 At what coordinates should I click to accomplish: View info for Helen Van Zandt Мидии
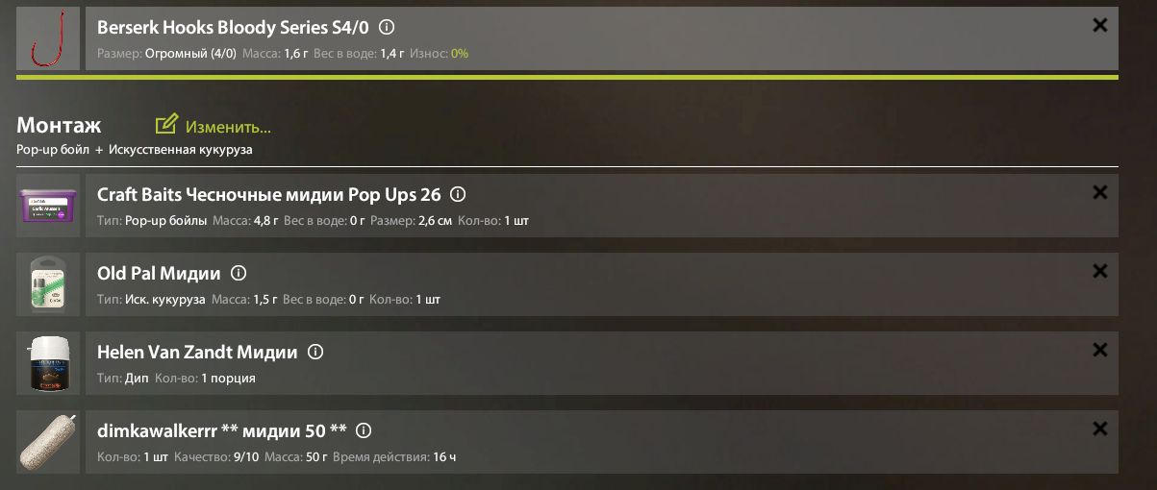point(314,353)
